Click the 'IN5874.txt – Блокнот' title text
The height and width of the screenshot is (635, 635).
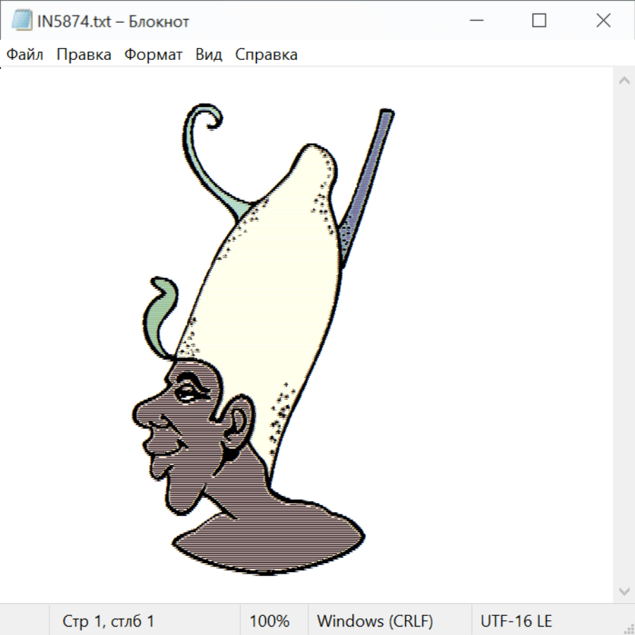point(113,22)
